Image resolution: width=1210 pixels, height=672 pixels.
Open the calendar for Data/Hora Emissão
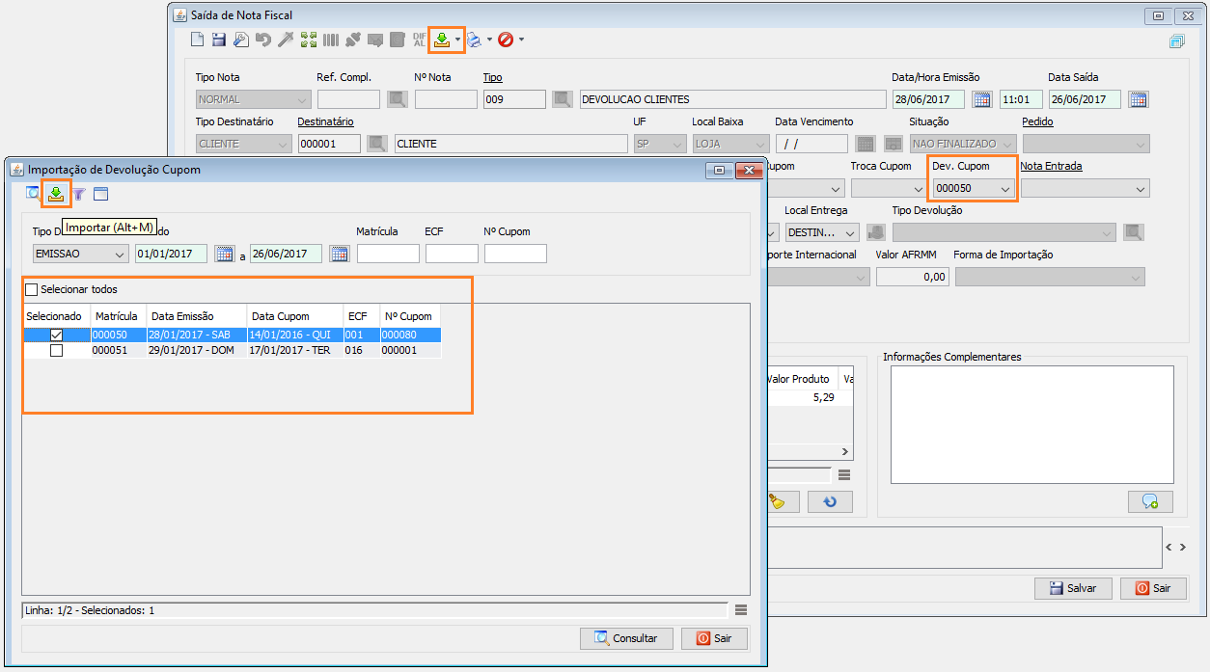[982, 98]
